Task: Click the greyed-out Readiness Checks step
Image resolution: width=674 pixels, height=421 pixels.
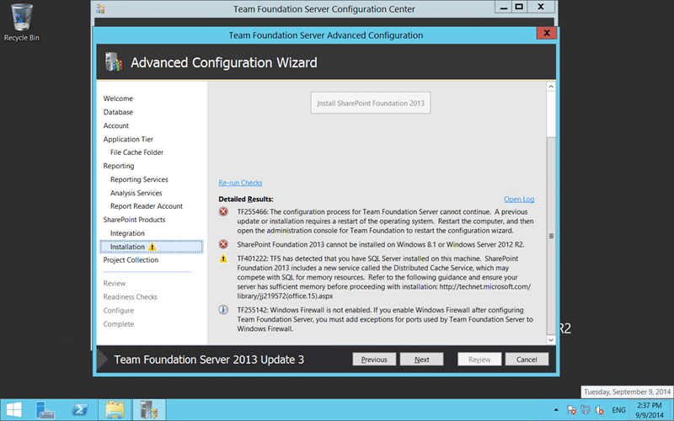Action: 131,297
